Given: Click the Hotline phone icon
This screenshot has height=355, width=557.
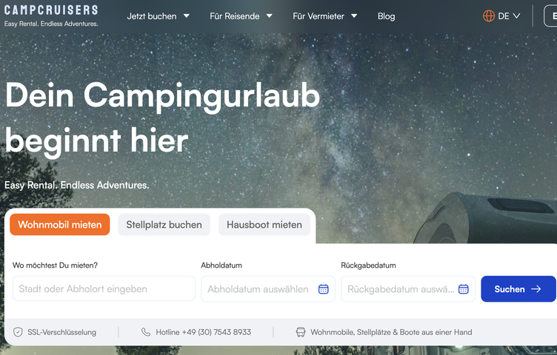Looking at the screenshot, I should 146,332.
